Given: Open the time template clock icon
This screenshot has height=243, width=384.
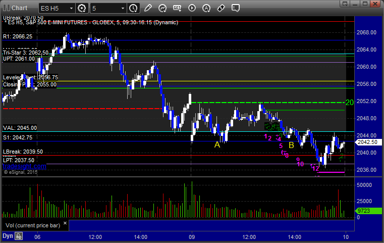Looking at the screenshot, I should coord(134,9).
